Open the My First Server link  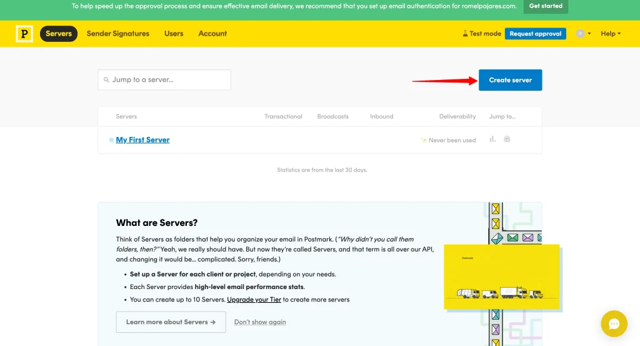142,140
